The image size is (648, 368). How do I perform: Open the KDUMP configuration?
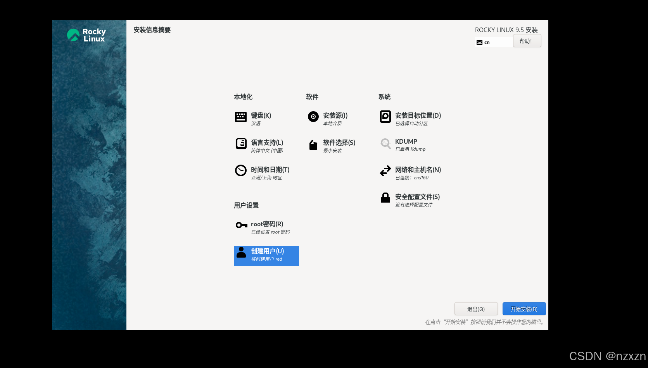[406, 142]
